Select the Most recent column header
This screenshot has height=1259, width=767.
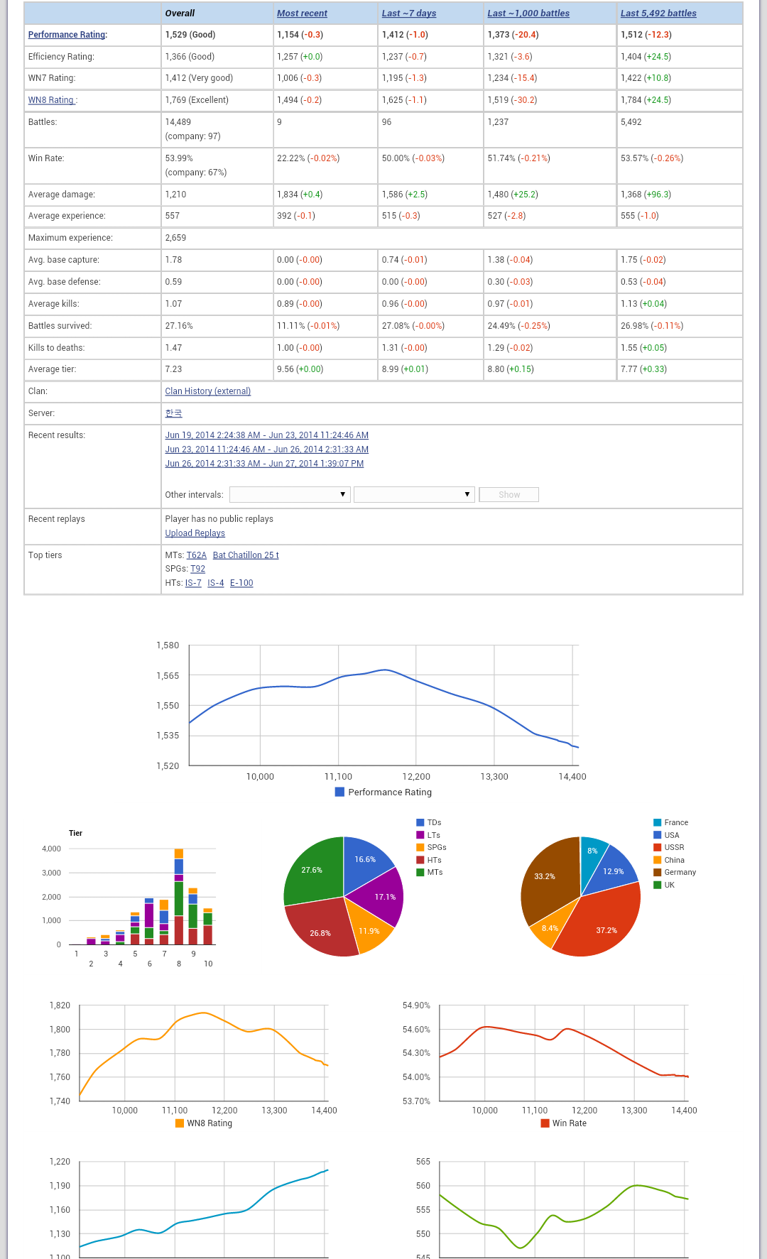(x=302, y=13)
